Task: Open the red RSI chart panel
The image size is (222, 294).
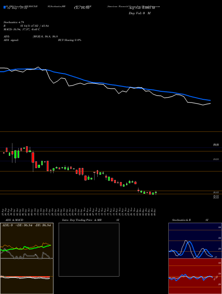Action: click(x=195, y=276)
